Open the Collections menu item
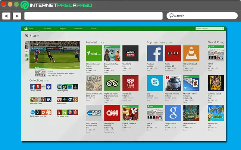 [78, 28]
